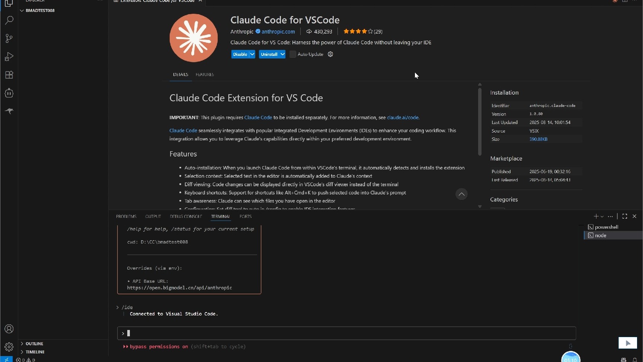The height and width of the screenshot is (362, 643).
Task: Switch to the PROBLEMS panel tab
Action: [x=126, y=216]
